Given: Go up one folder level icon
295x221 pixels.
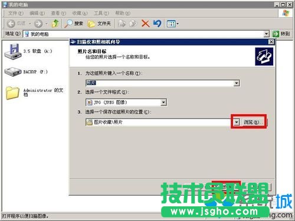Looking at the screenshot, I should [x=55, y=24].
